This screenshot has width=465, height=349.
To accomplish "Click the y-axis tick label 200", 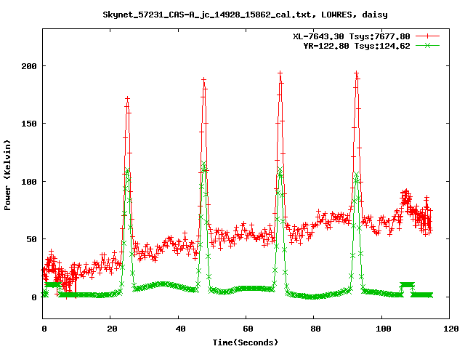I will coord(29,66).
